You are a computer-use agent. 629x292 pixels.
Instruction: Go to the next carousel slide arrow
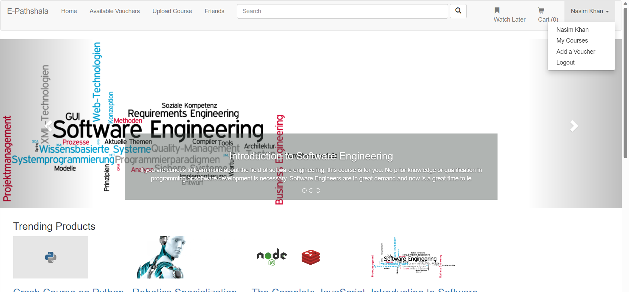point(574,126)
